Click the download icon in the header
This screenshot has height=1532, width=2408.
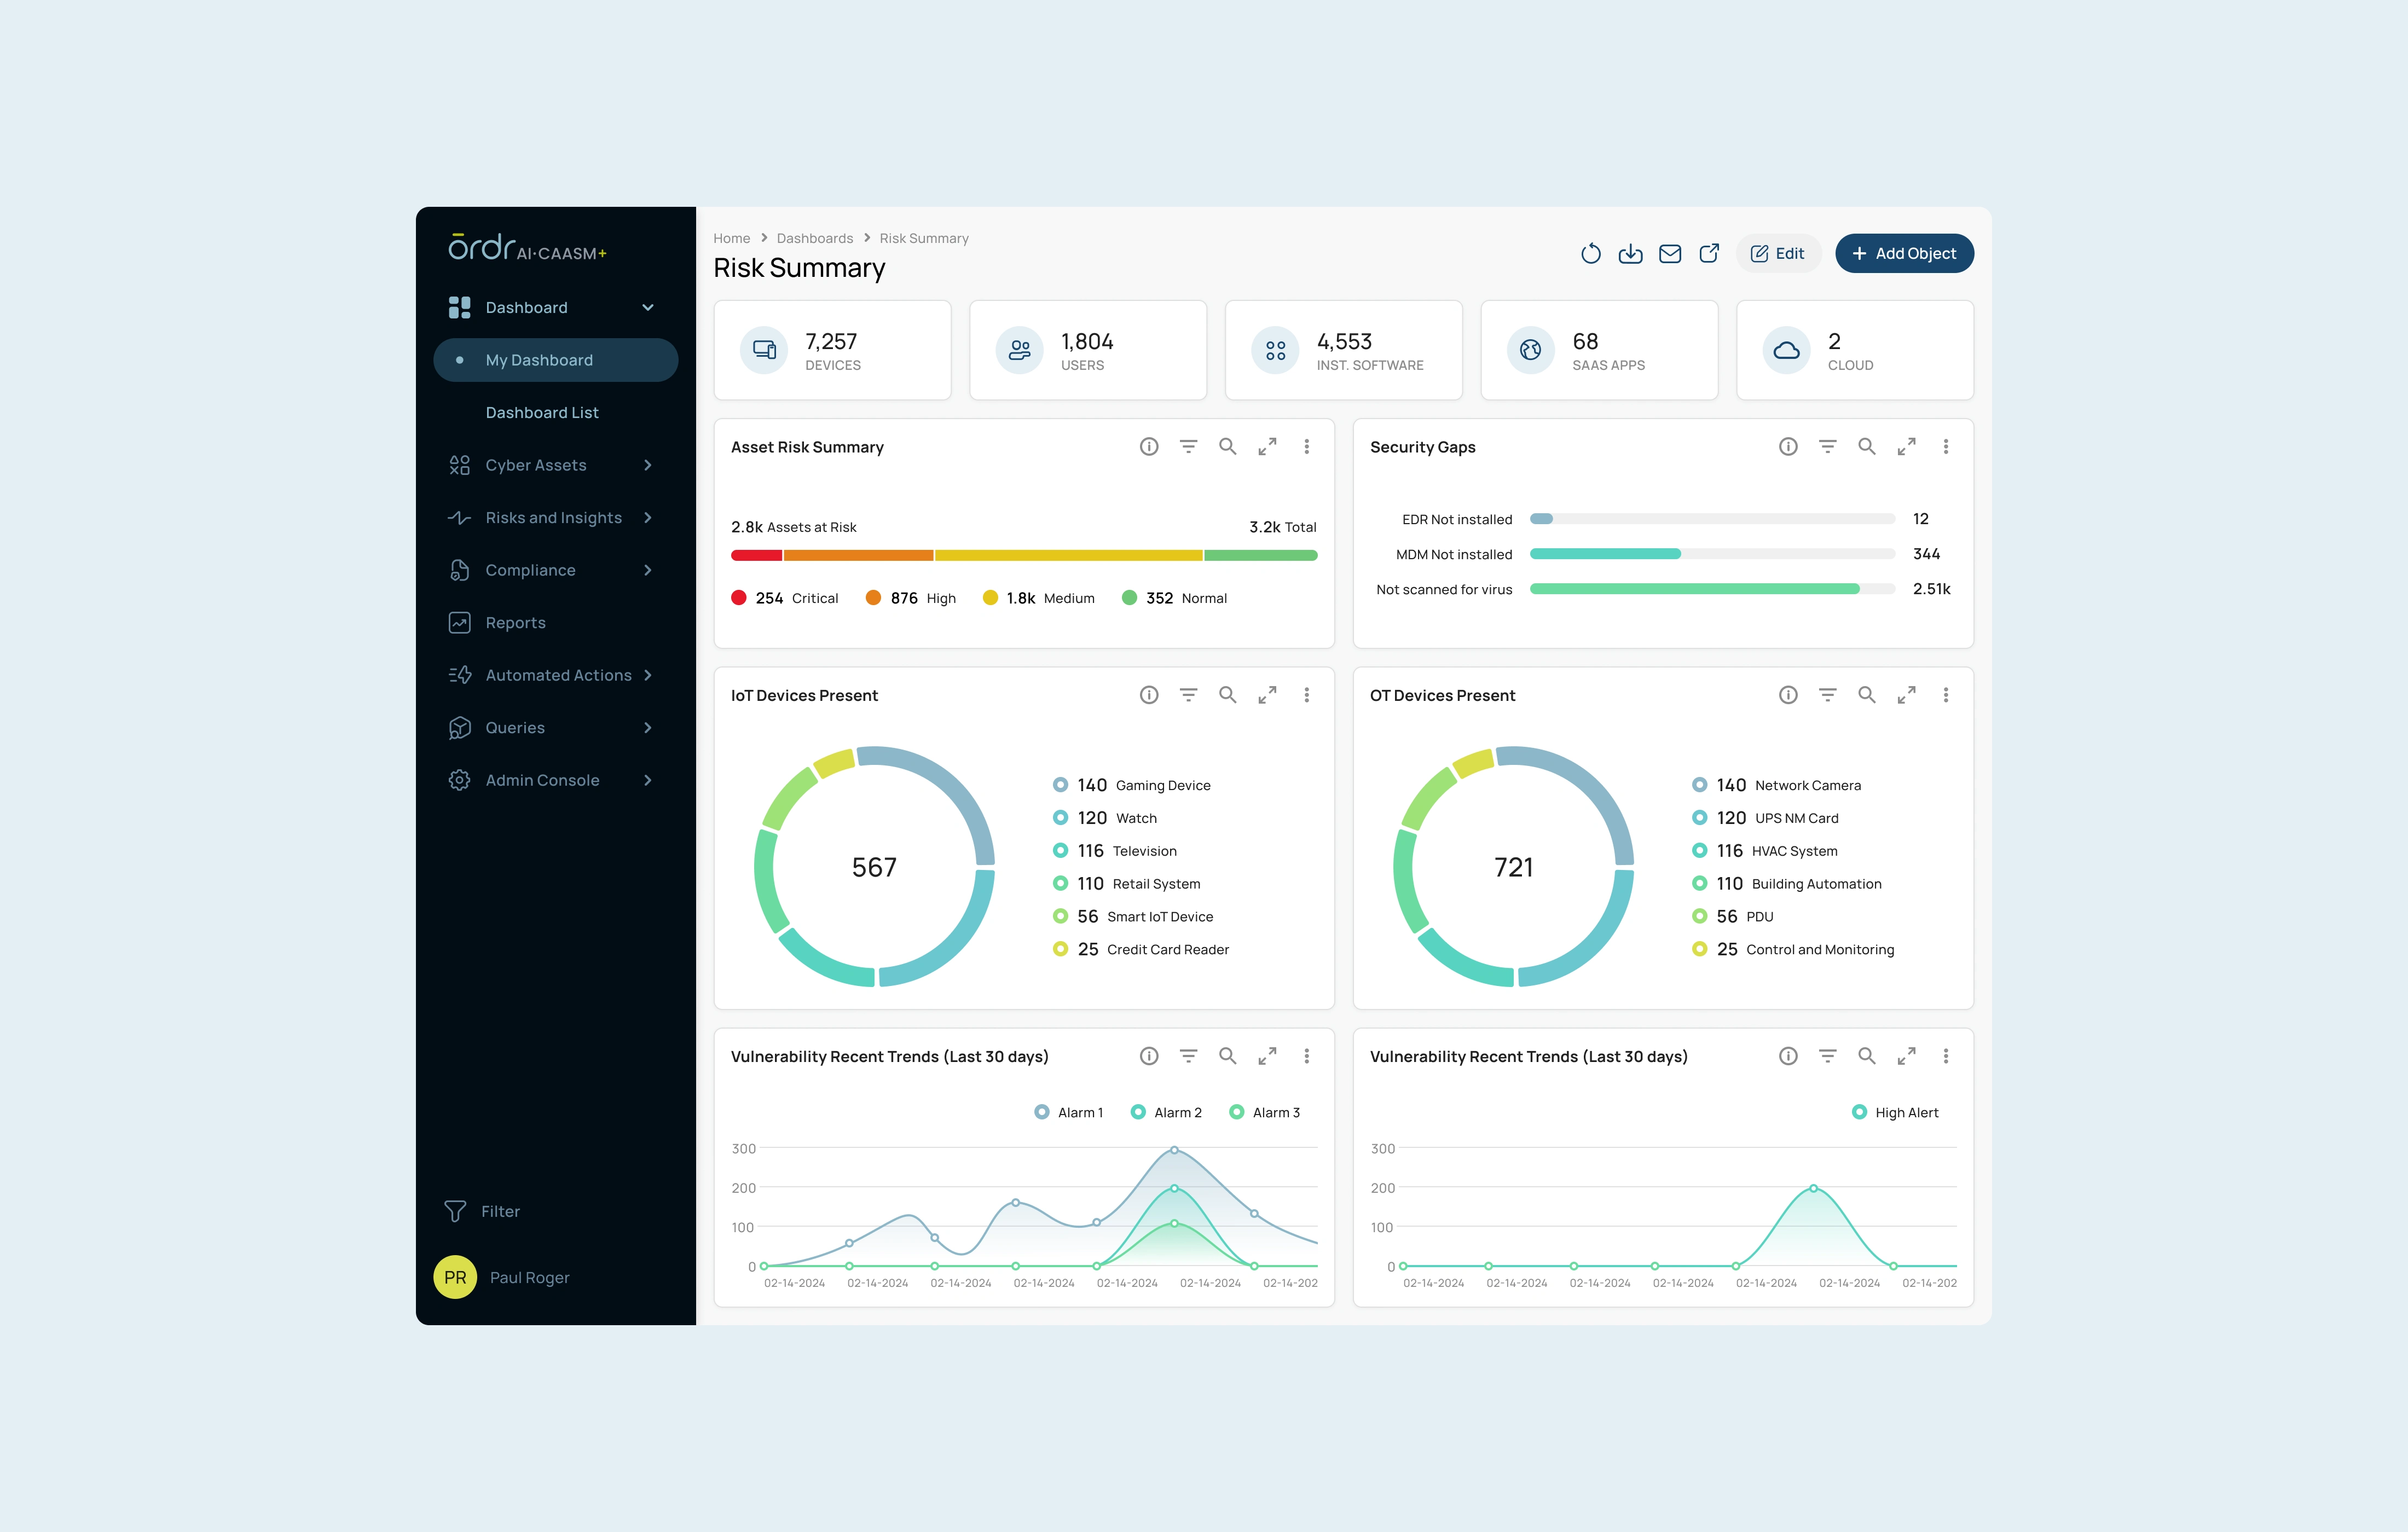point(1630,254)
